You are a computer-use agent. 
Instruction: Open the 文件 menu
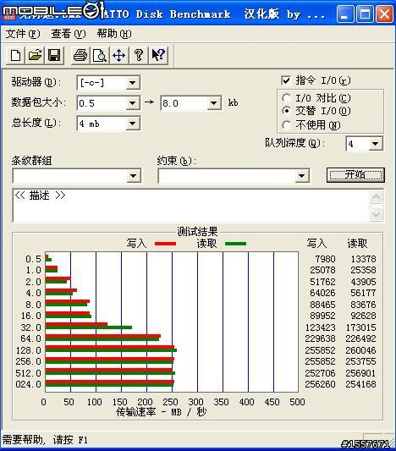pyautogui.click(x=23, y=34)
